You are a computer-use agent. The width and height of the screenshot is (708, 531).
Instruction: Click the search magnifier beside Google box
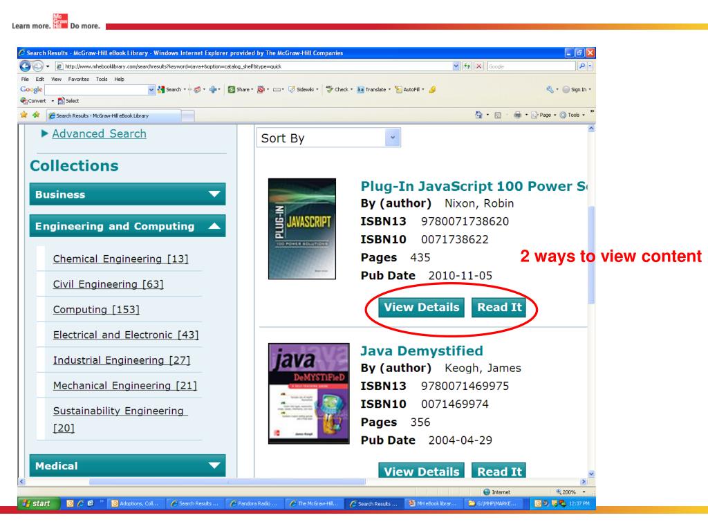582,66
